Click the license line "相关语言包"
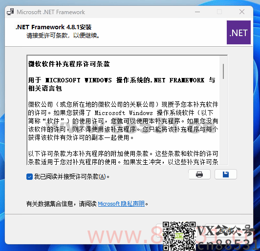This screenshot has height=251, width=260. point(45,89)
